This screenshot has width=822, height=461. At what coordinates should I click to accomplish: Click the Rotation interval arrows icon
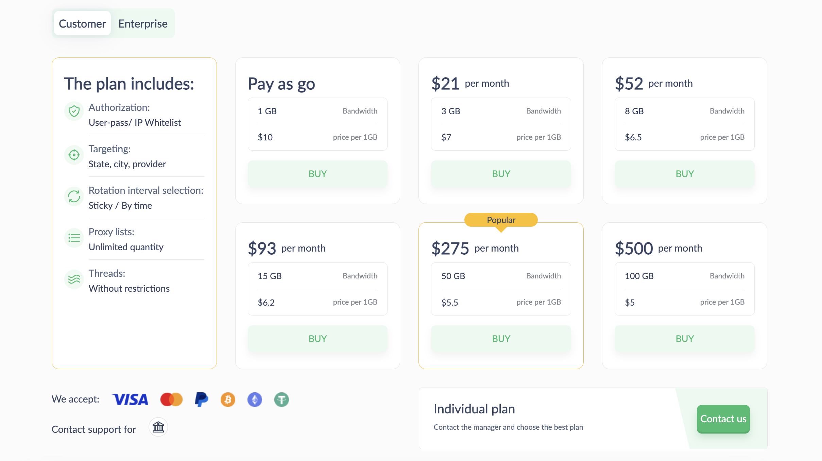click(x=74, y=197)
